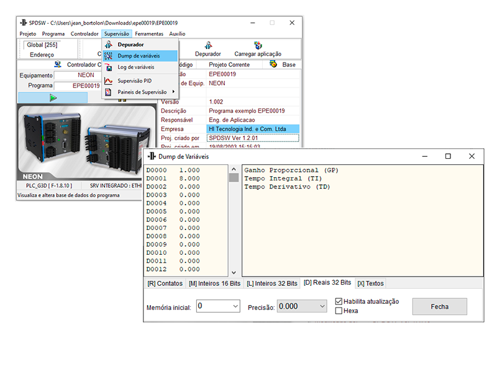Viewport: 497px width, 372px height.
Task: Click the SRV INTEGRADO status entry
Action: click(116, 185)
